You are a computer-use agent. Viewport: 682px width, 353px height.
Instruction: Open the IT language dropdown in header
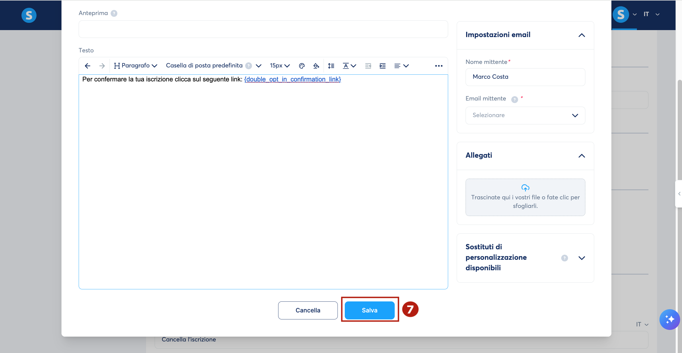(x=651, y=14)
